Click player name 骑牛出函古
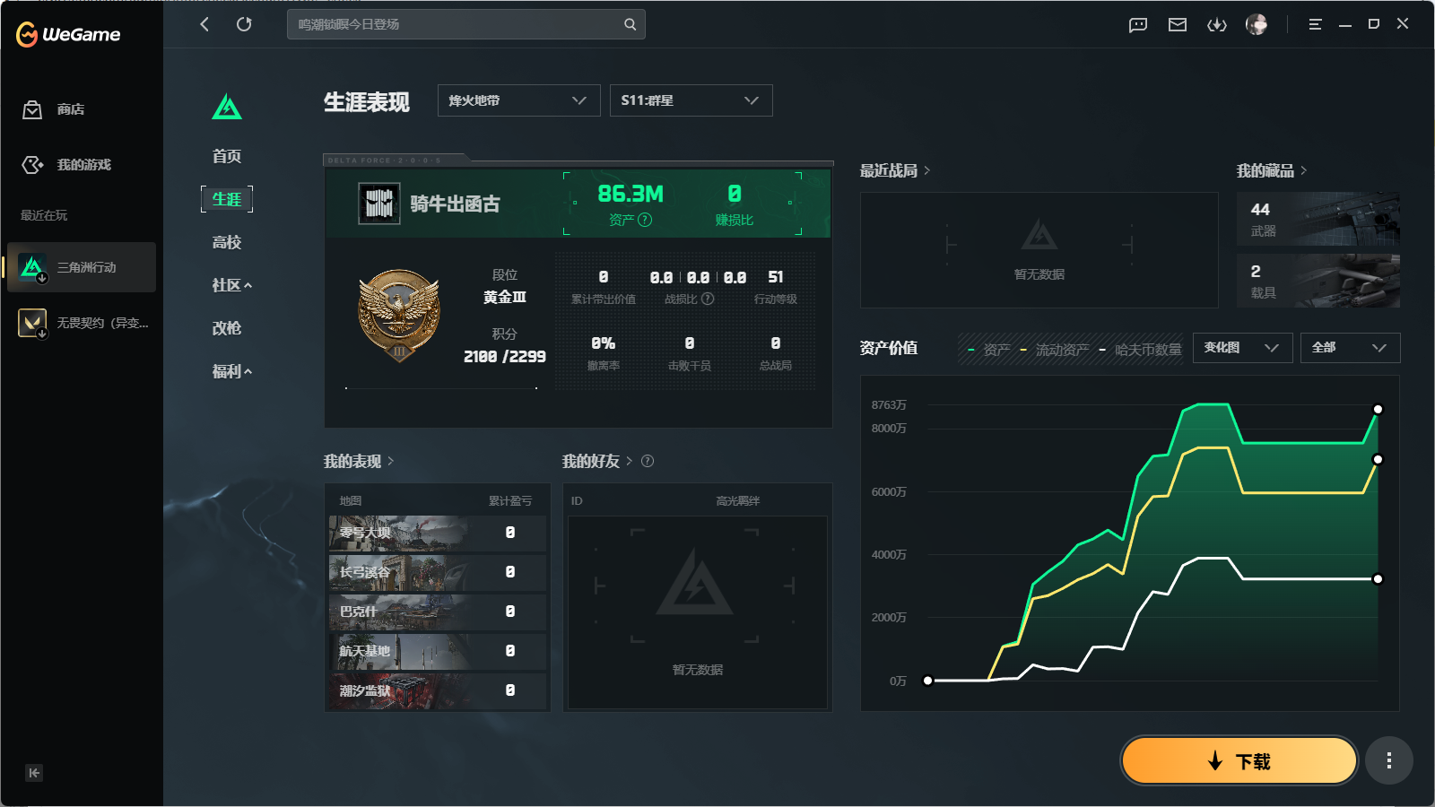 click(x=456, y=204)
